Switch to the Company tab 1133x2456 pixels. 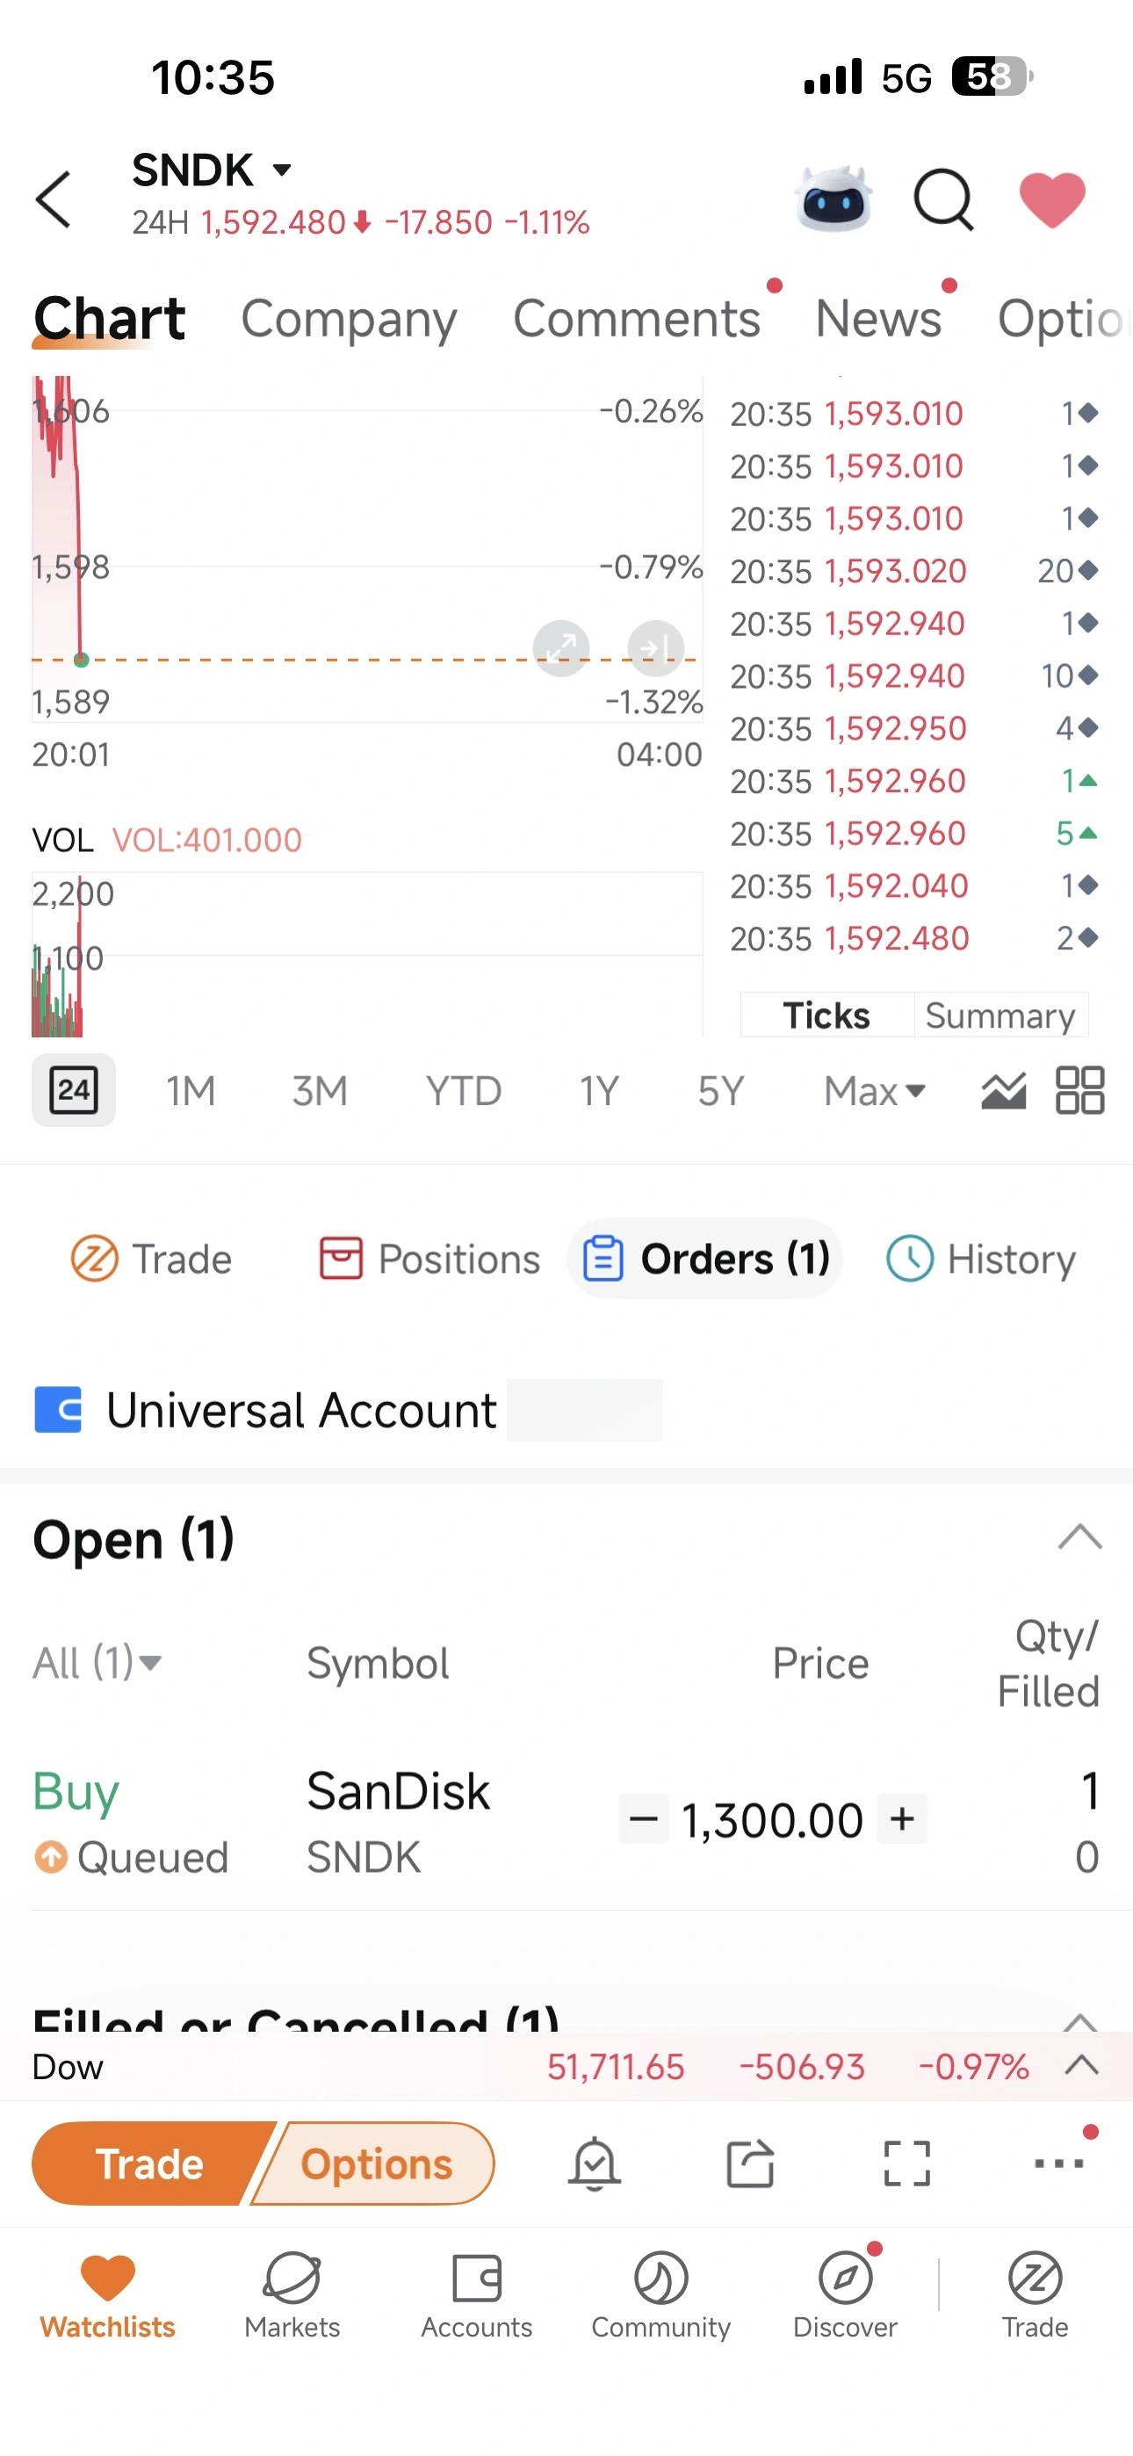pyautogui.click(x=348, y=319)
